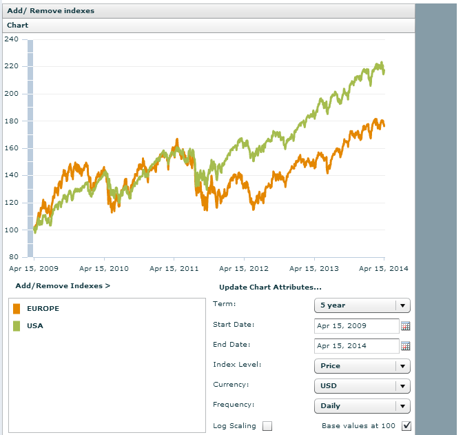Open the Index Level dropdown showing Price
The height and width of the screenshot is (435, 474).
point(362,366)
